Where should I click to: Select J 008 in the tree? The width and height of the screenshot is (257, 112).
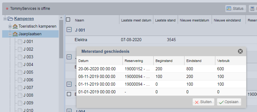coord(28,95)
